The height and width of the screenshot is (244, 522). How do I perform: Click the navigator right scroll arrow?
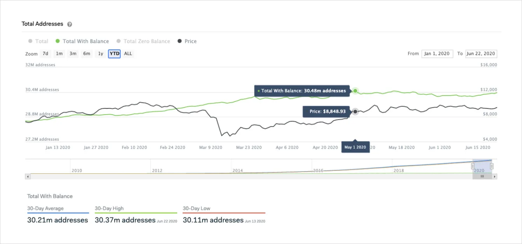[x=494, y=176]
